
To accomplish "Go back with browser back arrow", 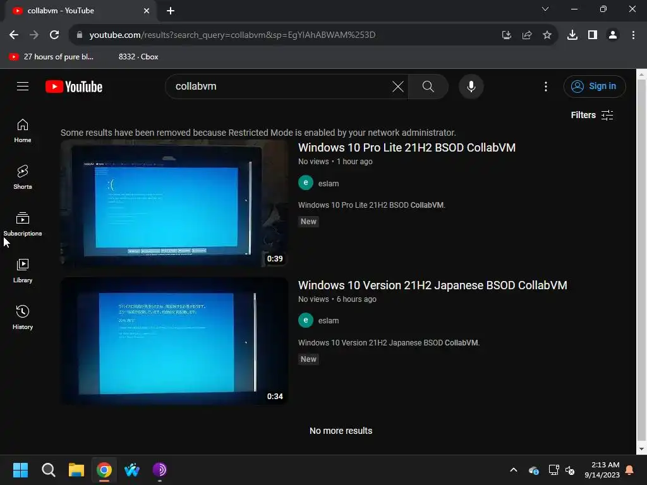I will click(14, 35).
